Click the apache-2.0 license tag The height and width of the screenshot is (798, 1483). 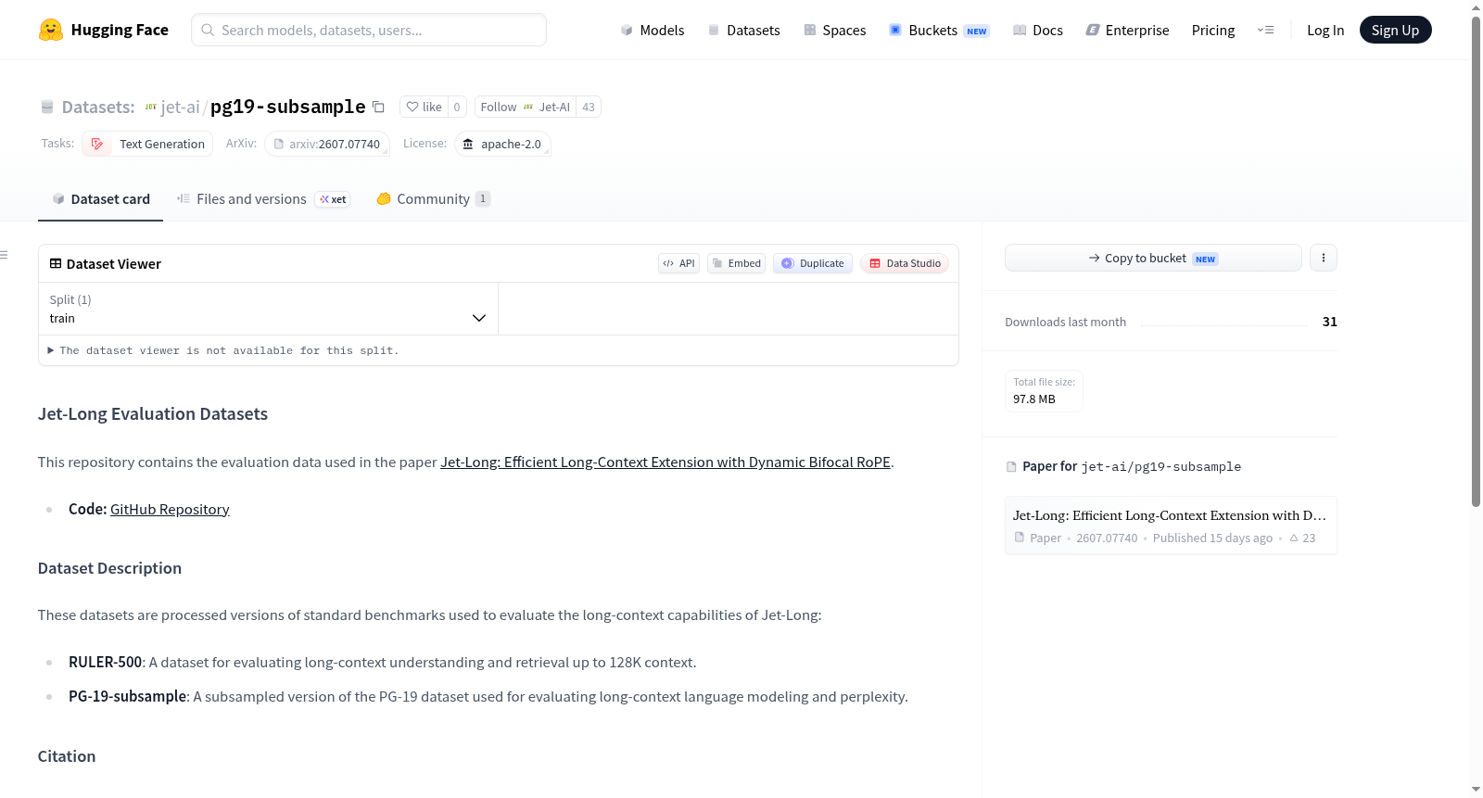502,144
